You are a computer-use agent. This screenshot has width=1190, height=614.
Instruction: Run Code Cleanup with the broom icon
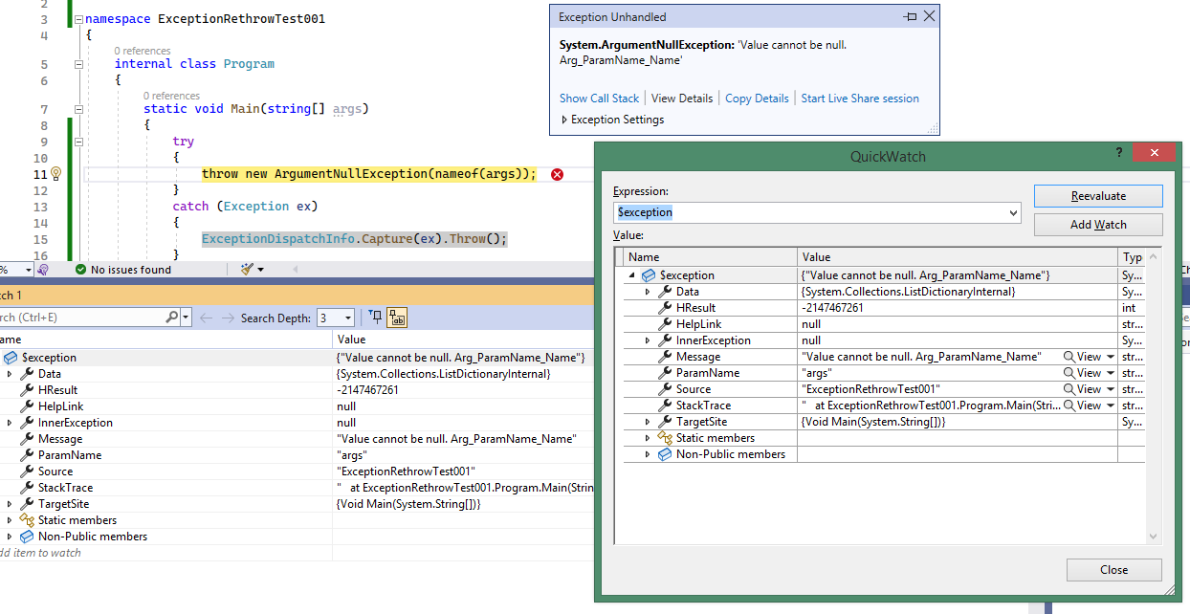[245, 269]
